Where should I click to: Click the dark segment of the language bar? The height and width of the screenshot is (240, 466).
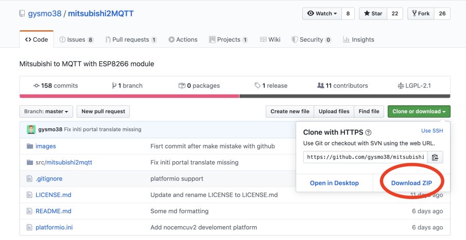coord(345,96)
